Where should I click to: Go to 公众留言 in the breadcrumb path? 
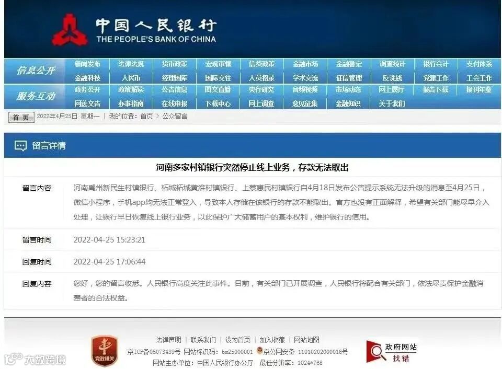[175, 116]
